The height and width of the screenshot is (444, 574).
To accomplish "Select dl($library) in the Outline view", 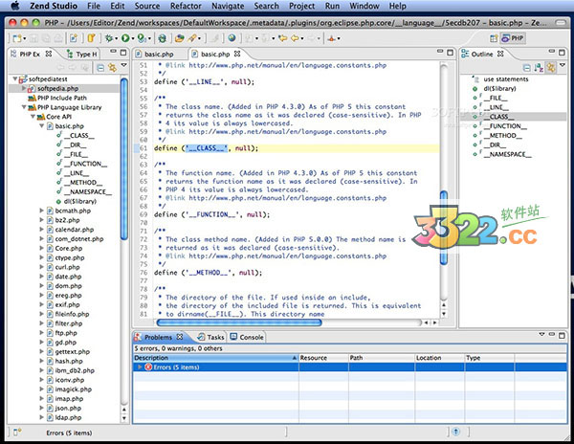I will click(499, 88).
